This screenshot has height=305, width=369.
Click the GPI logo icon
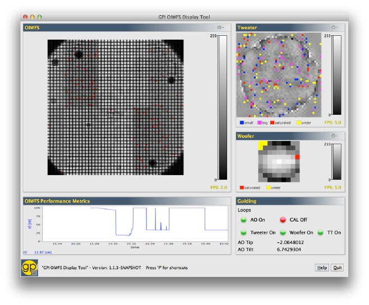[x=31, y=267]
